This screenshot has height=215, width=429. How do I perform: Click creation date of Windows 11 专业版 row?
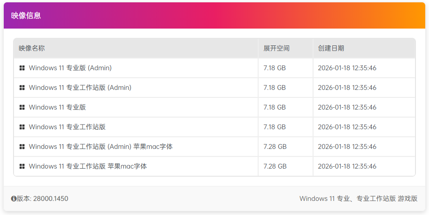347,107
